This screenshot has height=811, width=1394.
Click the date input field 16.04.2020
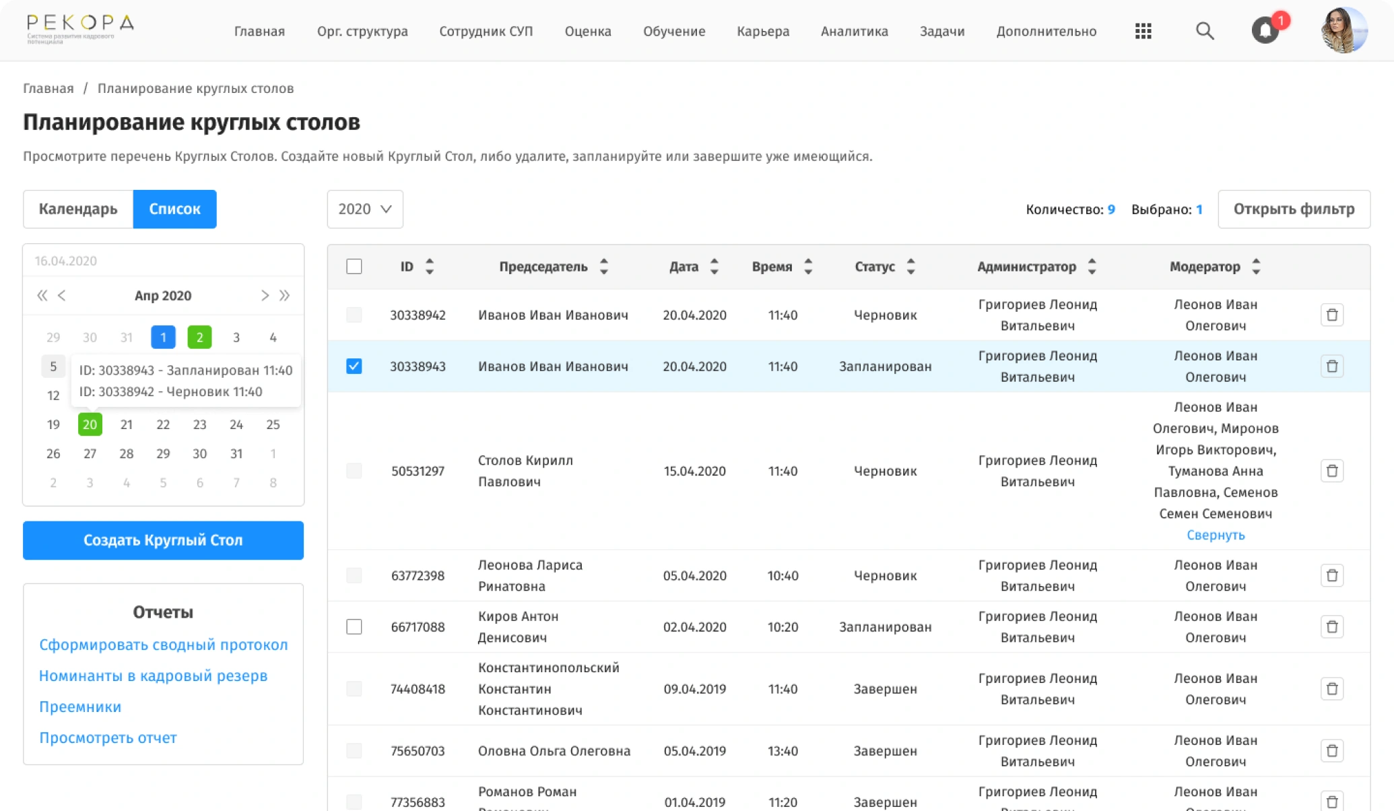click(x=163, y=261)
